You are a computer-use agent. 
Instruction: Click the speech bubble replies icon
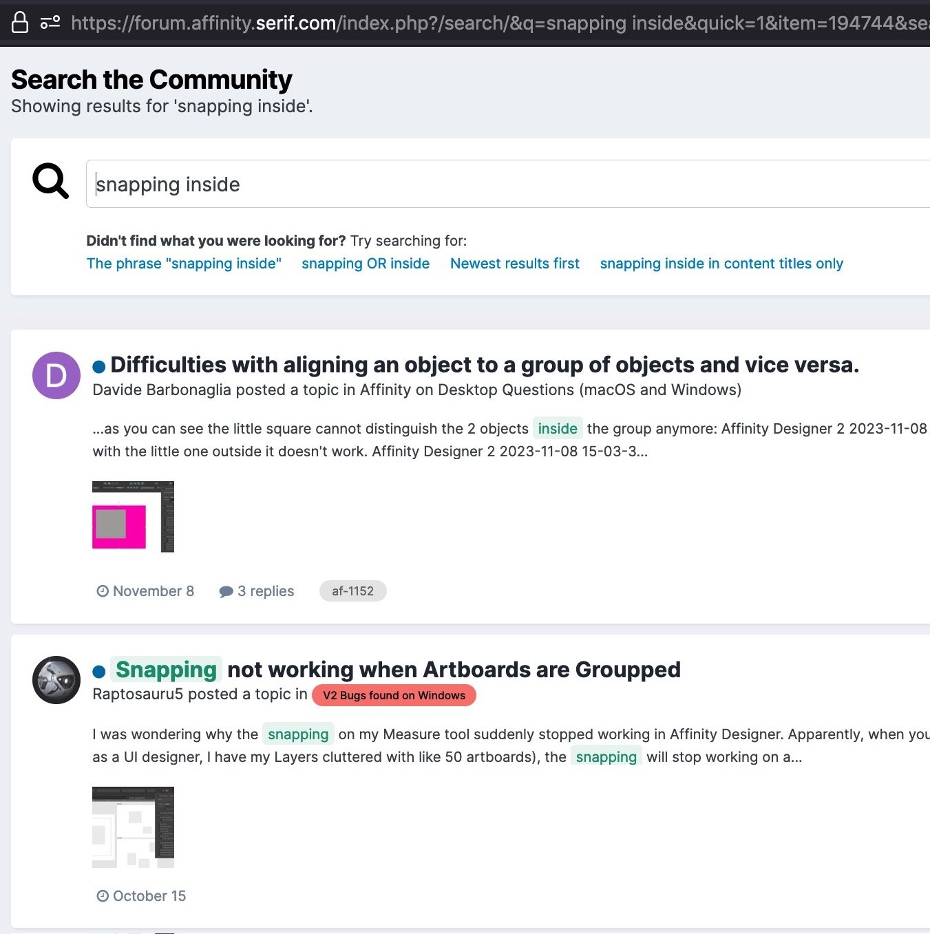[226, 591]
